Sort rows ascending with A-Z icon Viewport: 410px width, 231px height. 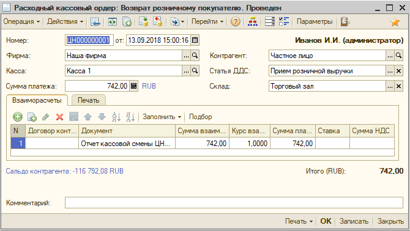tap(116, 117)
